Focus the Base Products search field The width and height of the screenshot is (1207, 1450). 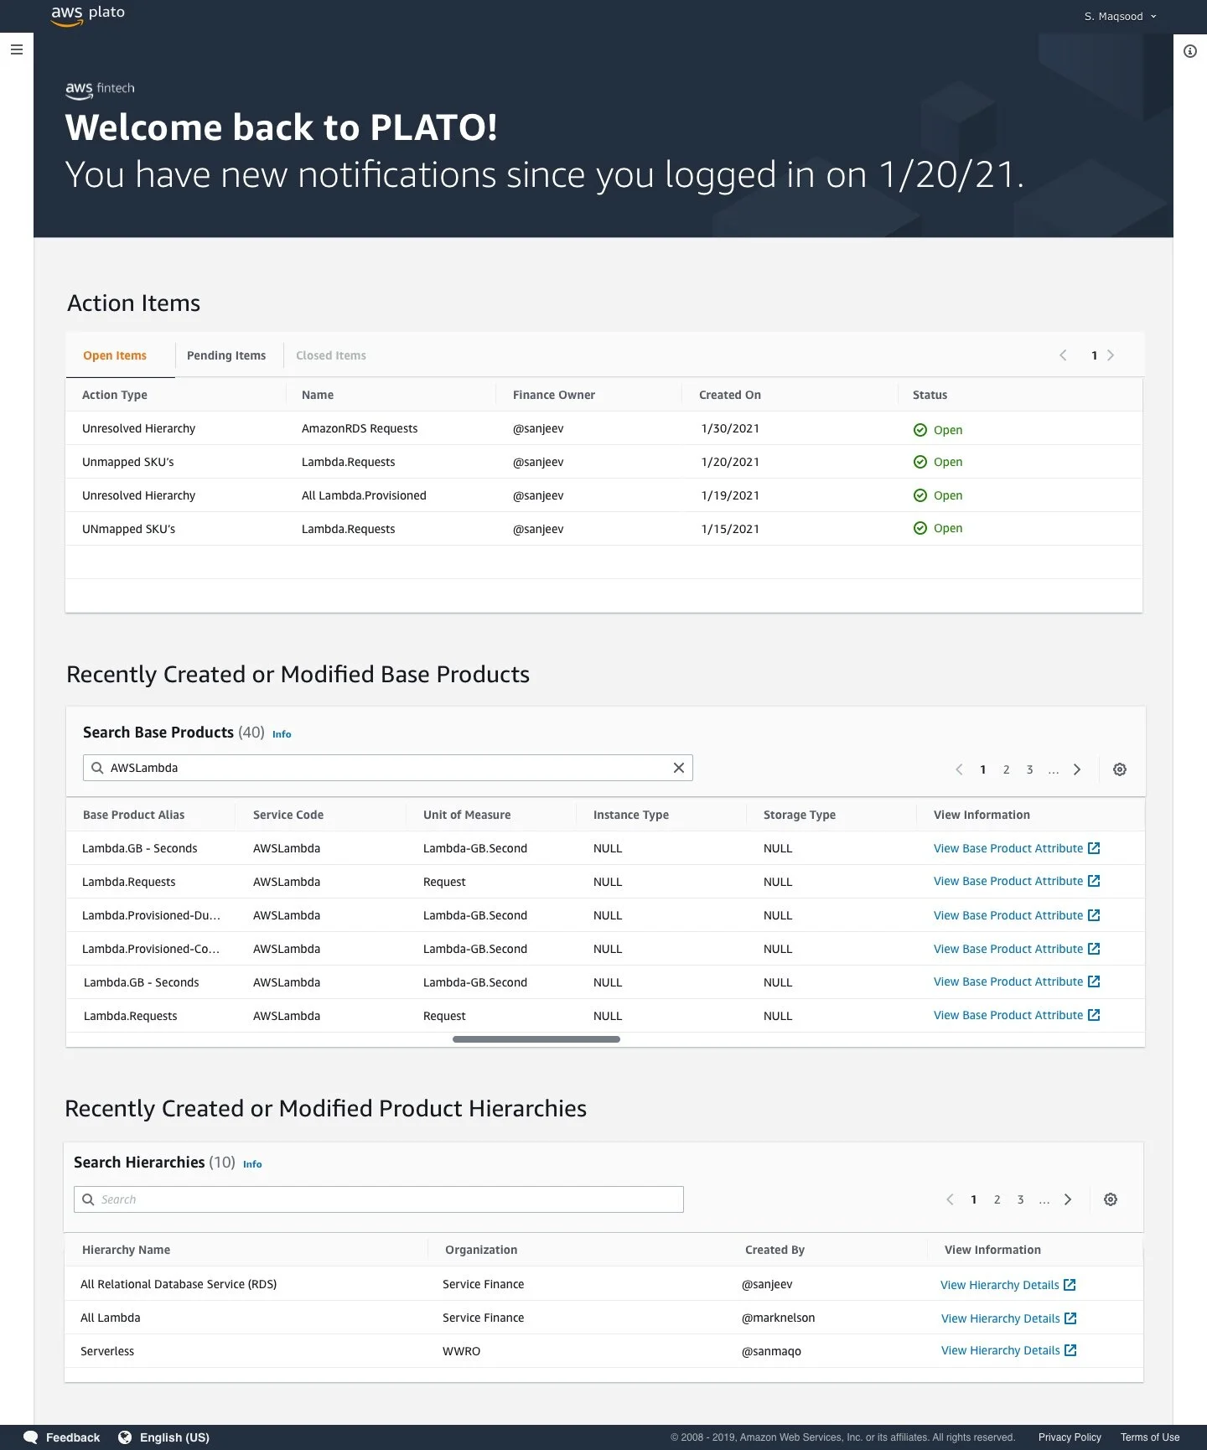388,768
